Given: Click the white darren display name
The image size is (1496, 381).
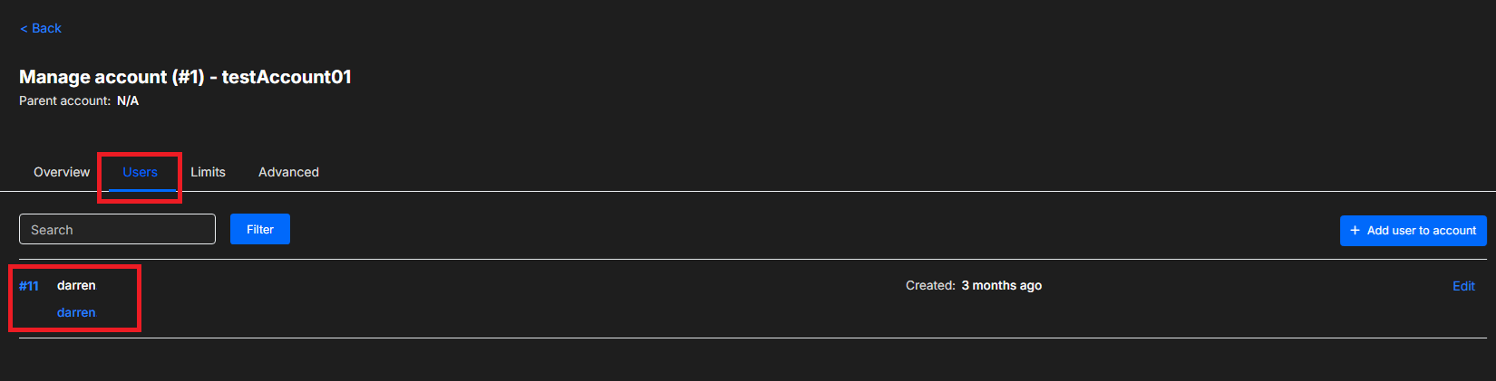Looking at the screenshot, I should pos(76,285).
